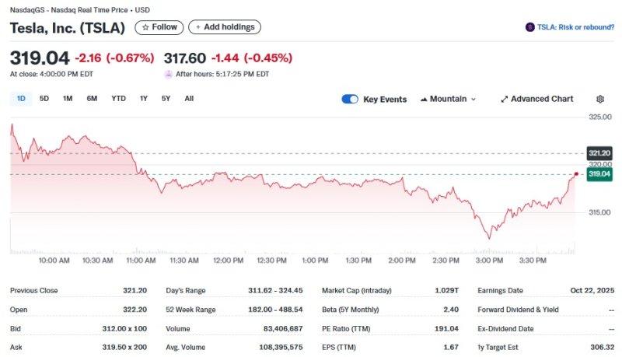Click the Mountain chart type icon
This screenshot has height=357, width=622.
424,100
